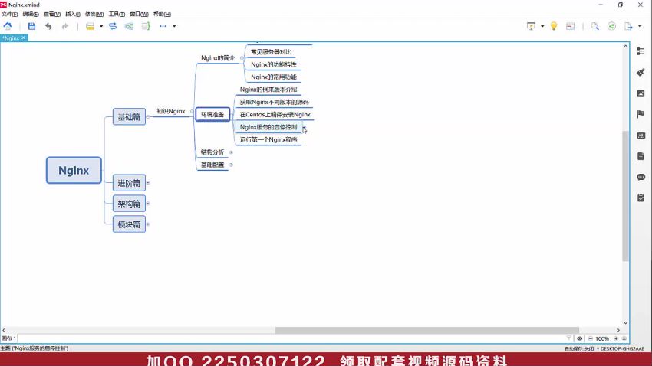Open the Markers flag panel in the sidebar
This screenshot has height=366, width=652.
(640, 114)
